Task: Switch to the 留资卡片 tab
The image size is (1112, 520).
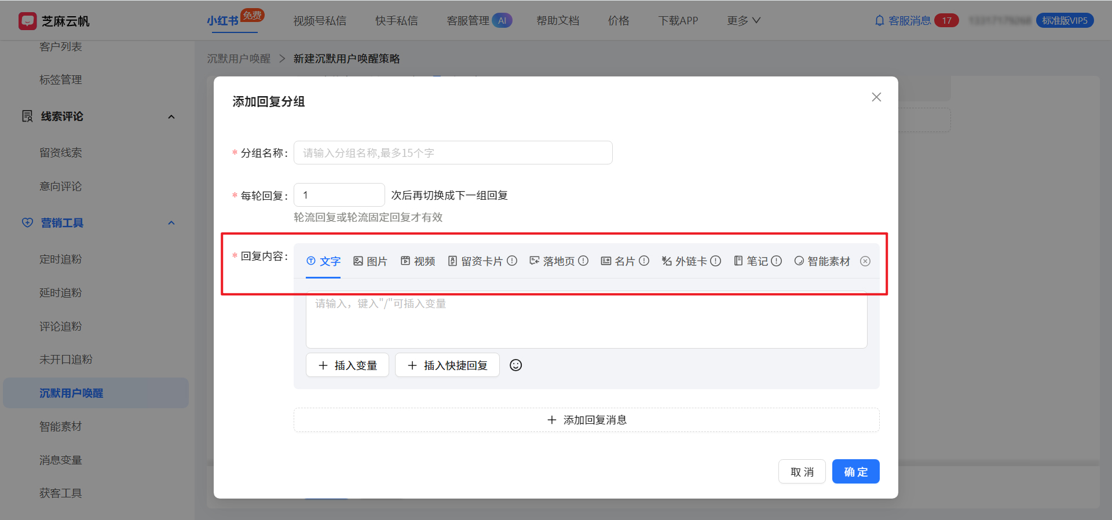Action: point(475,261)
